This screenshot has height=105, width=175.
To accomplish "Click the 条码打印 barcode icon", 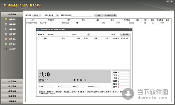I will click(x=6, y=49).
